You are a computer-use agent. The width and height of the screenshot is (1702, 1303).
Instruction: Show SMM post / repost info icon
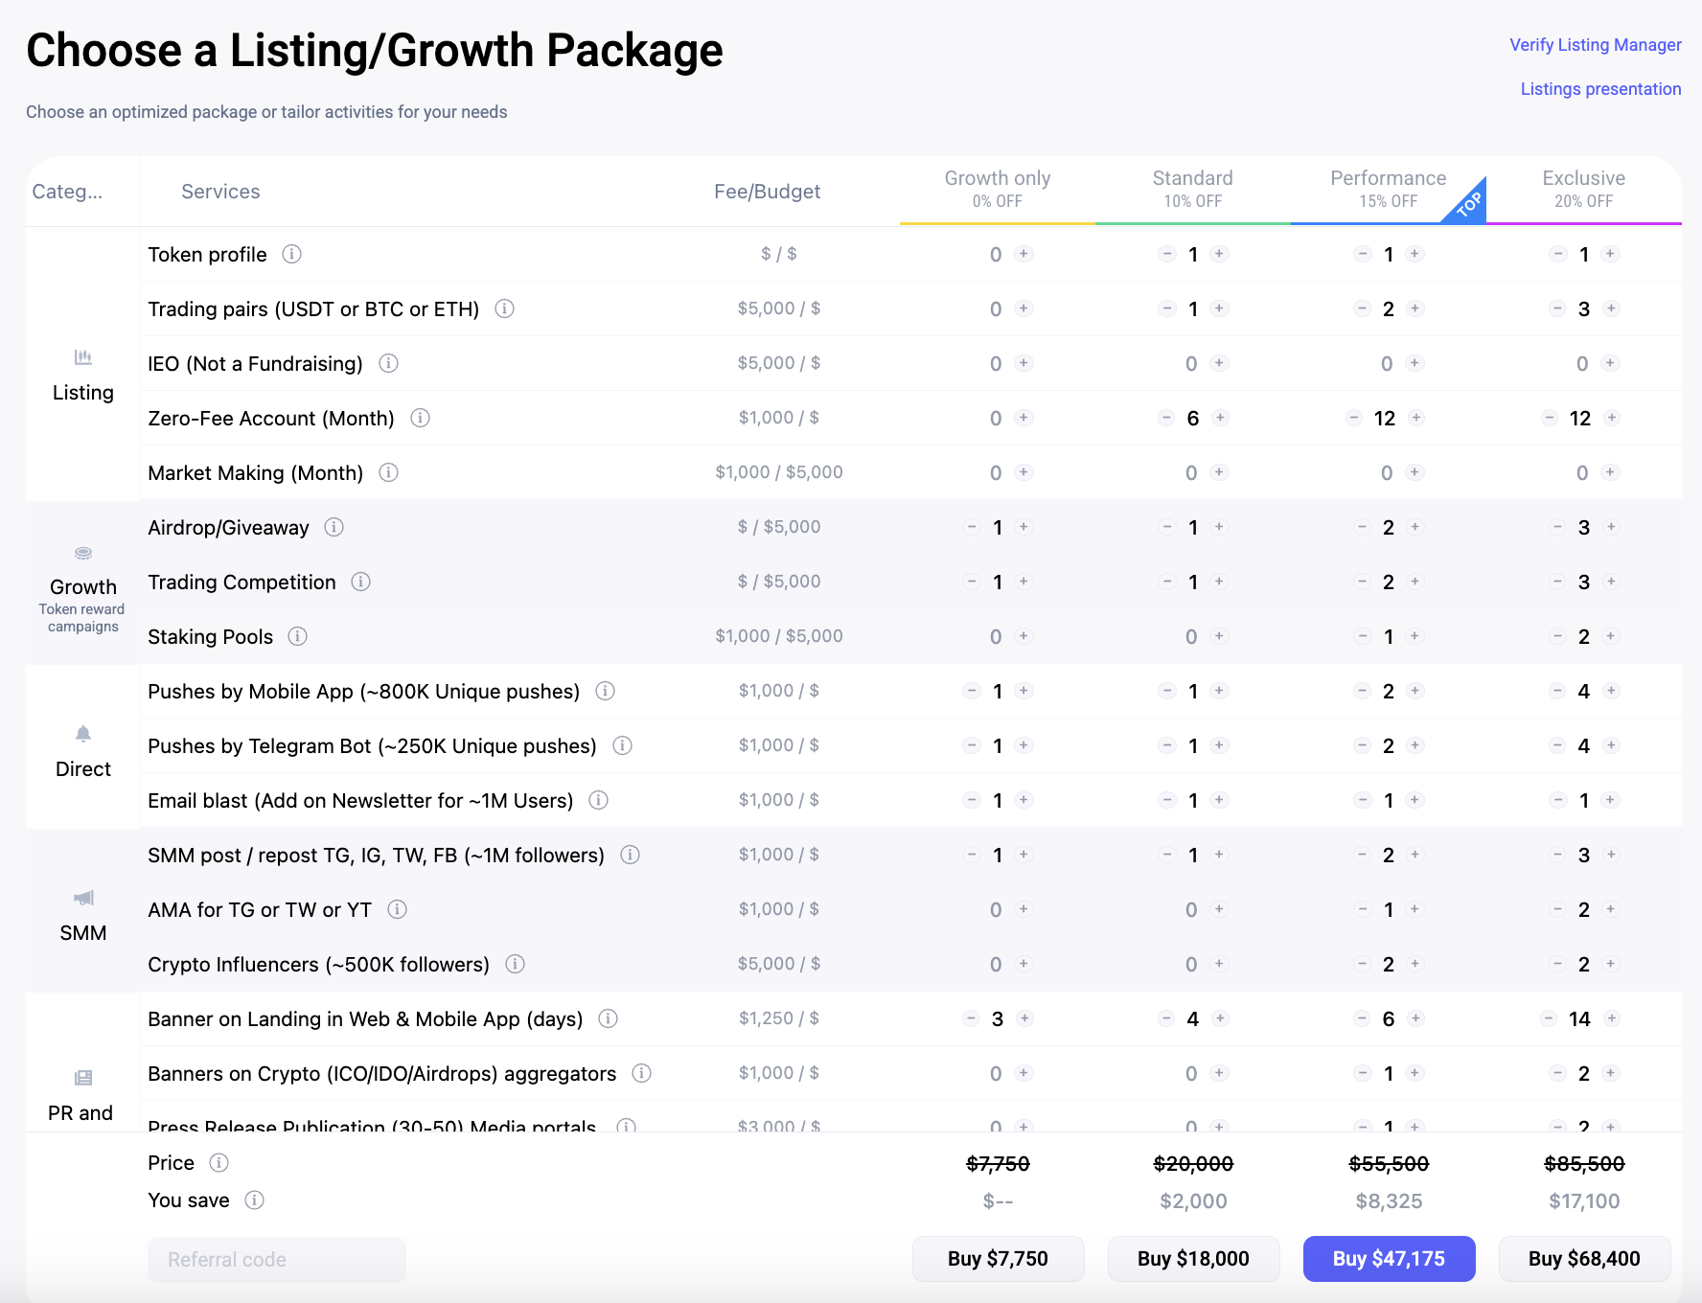point(630,855)
